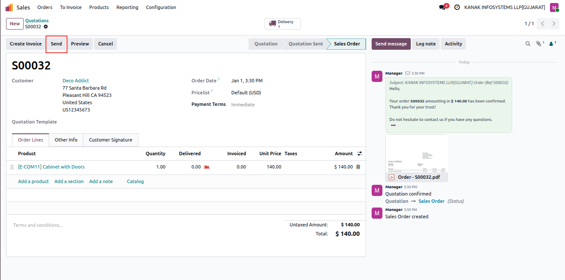The width and height of the screenshot is (565, 280).
Task: Switch to the Other Info tab
Action: 66,140
